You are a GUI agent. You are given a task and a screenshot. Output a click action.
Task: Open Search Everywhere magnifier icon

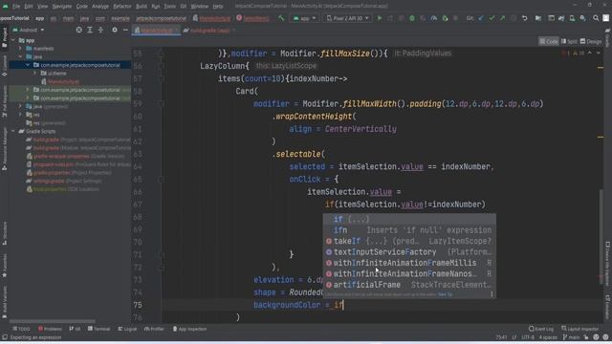click(x=596, y=18)
